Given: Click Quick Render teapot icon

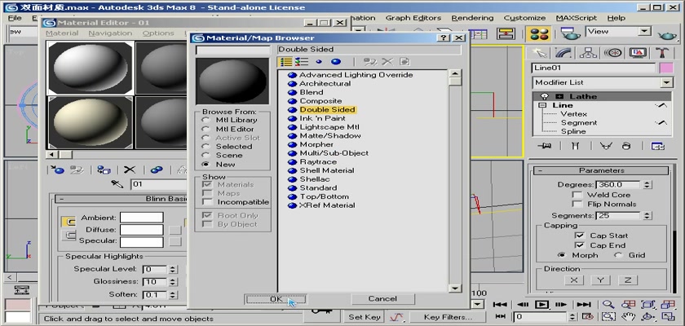Looking at the screenshot, I should coord(667,35).
